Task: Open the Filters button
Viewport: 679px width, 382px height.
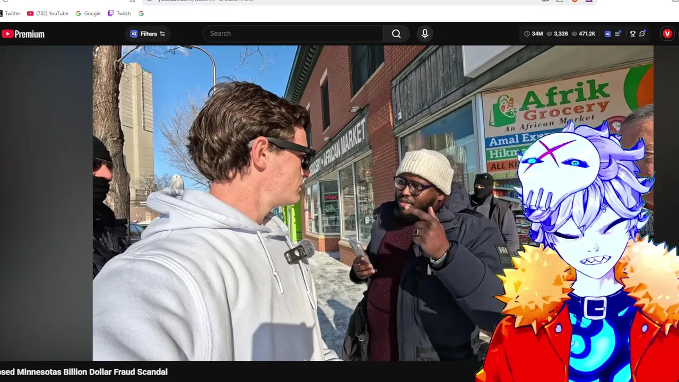Action: pyautogui.click(x=148, y=33)
